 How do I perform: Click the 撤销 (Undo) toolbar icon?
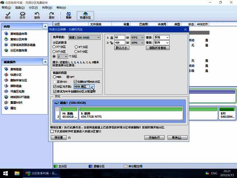coord(37,15)
